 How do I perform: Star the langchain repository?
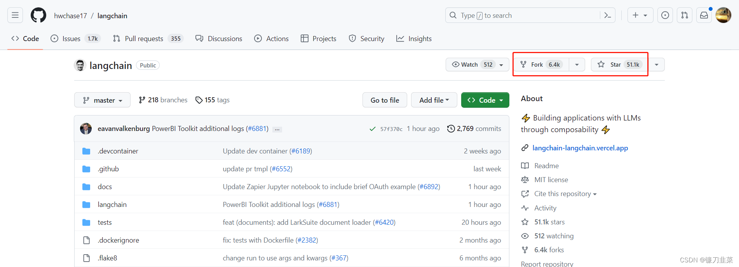click(x=619, y=65)
